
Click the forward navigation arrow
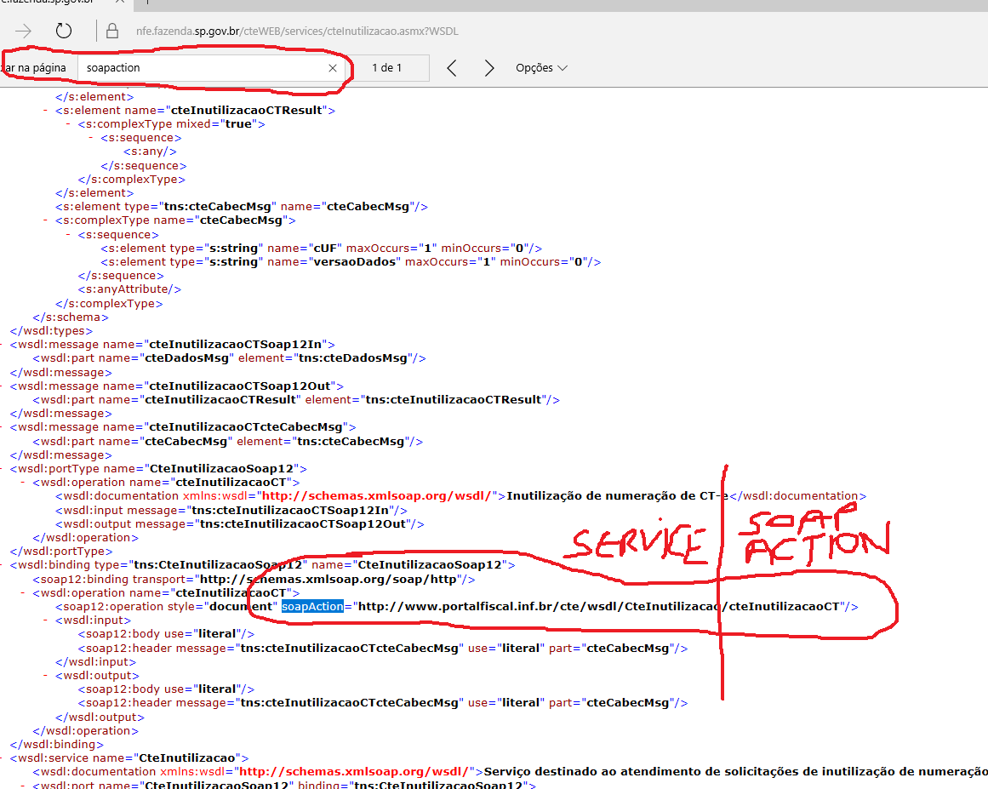23,31
